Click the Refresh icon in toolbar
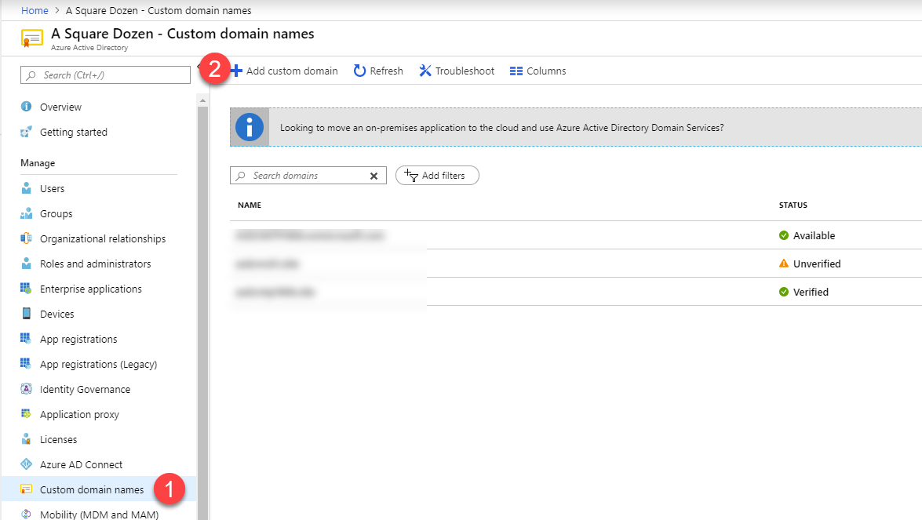The width and height of the screenshot is (922, 520). click(360, 71)
